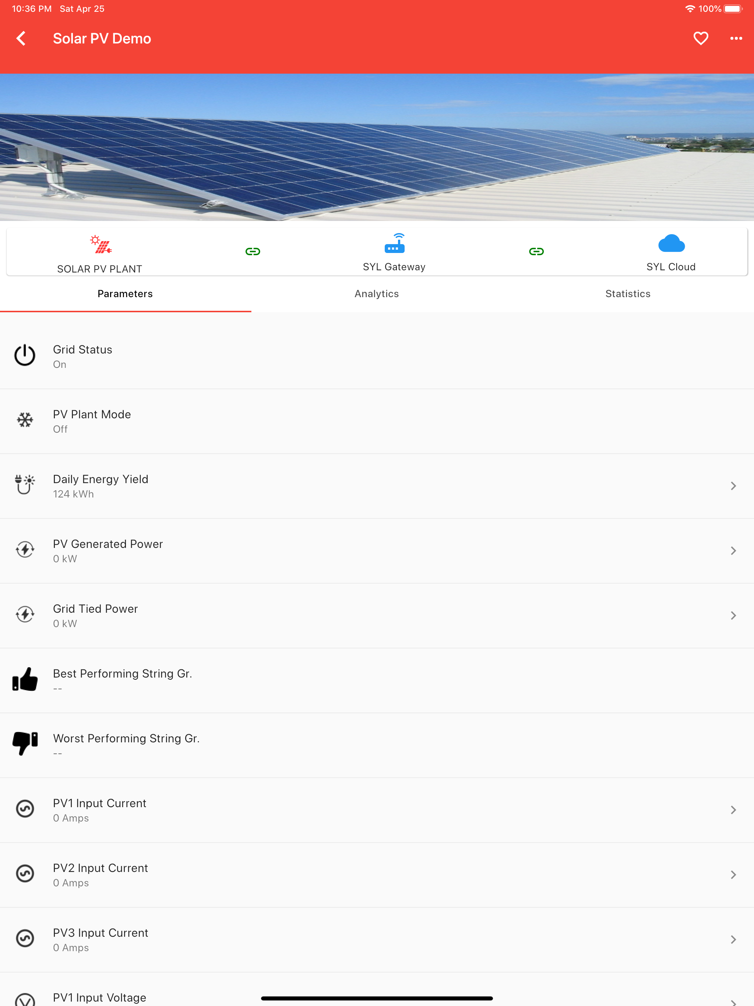Tap the PV Plant Mode label
The width and height of the screenshot is (754, 1006).
click(92, 414)
